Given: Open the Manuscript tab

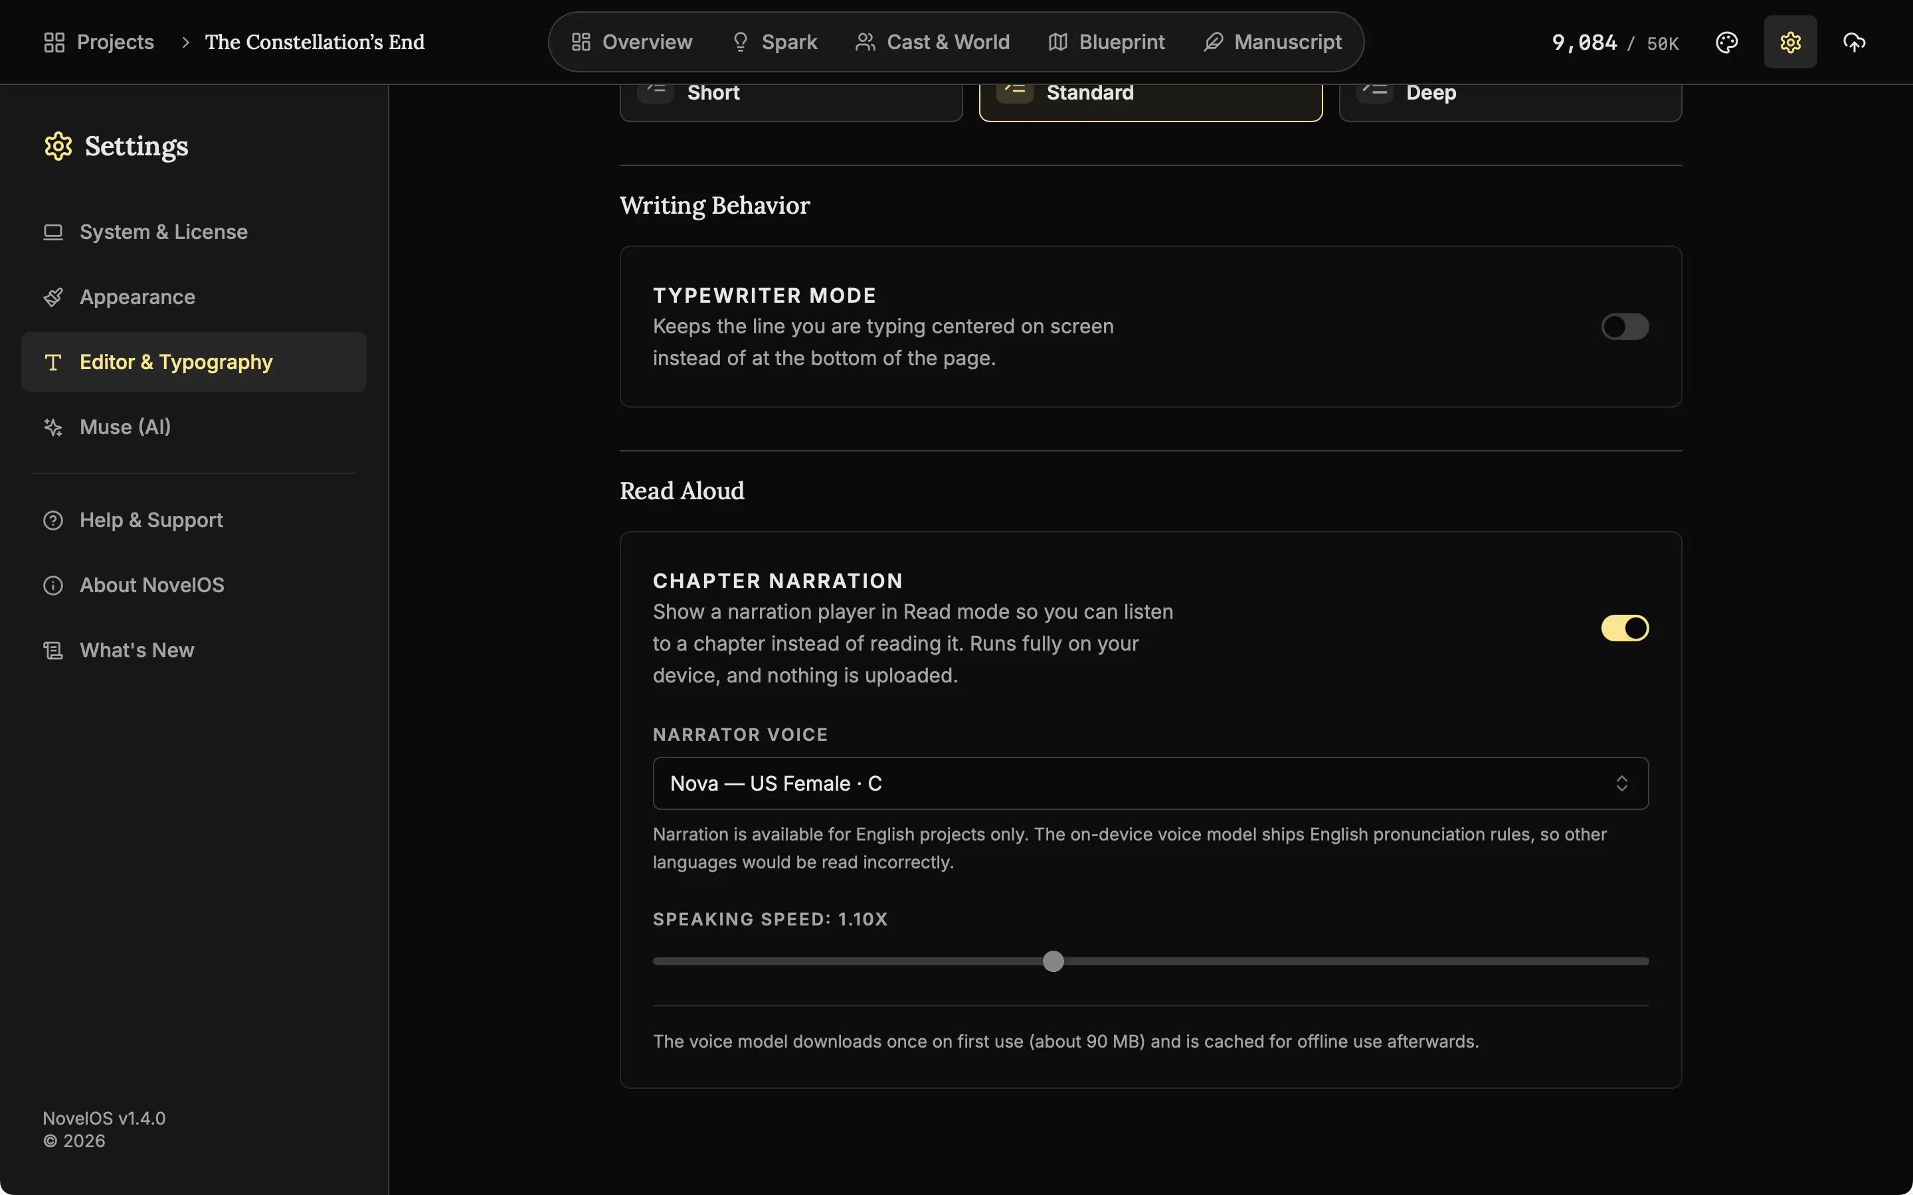Looking at the screenshot, I should (1272, 42).
